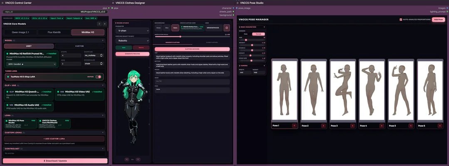Image resolution: width=449 pixels, height=166 pixels.
Task: Click the Clothes Designer pipe input connector
Action: (x=112, y=8)
